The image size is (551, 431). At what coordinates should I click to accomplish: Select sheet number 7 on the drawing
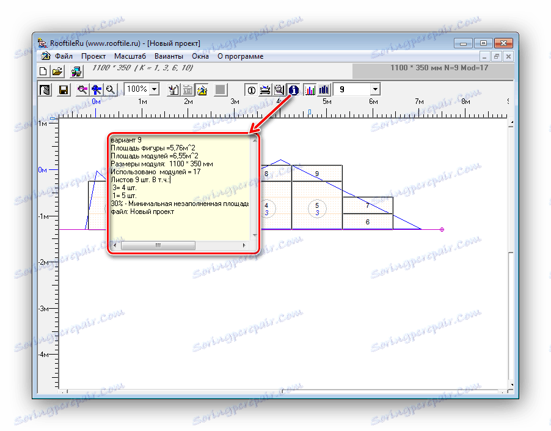pyautogui.click(x=368, y=205)
